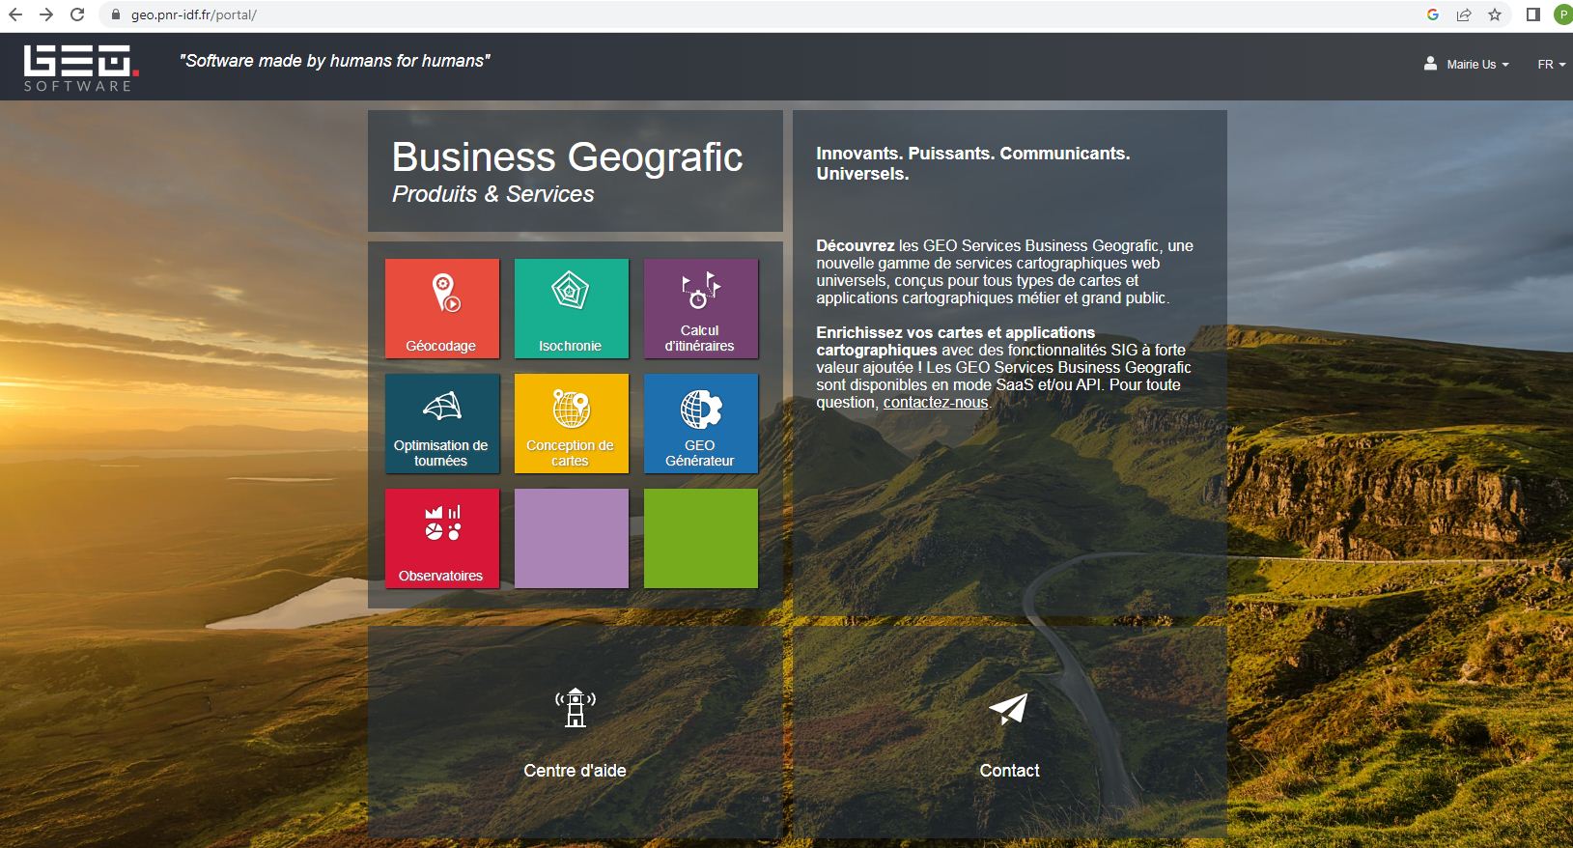Screen dimensions: 1573x848
Task: Open Conception de cartes tile
Action: click(572, 423)
